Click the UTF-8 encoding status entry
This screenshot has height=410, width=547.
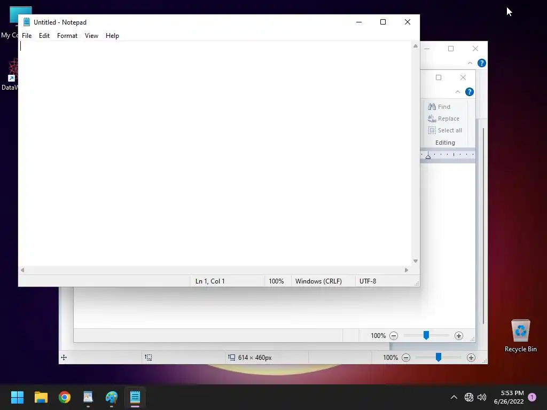click(x=368, y=281)
